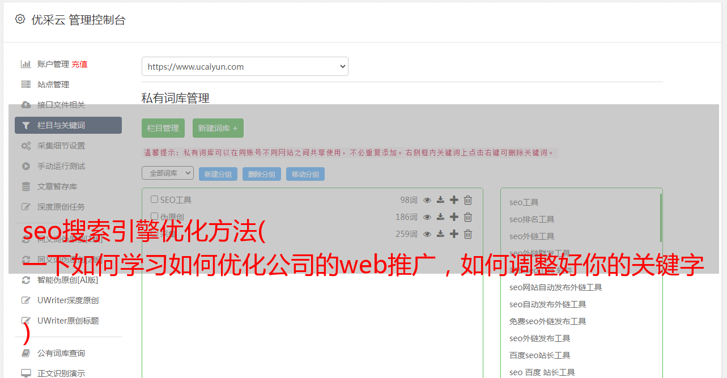Image resolution: width=727 pixels, height=378 pixels.
Task: Click keyword 'seo外链工具' in right list
Action: (532, 236)
